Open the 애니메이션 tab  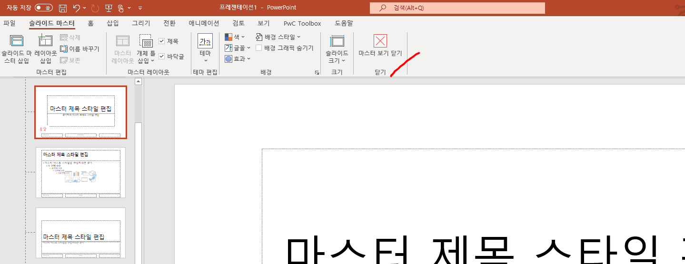click(x=204, y=23)
